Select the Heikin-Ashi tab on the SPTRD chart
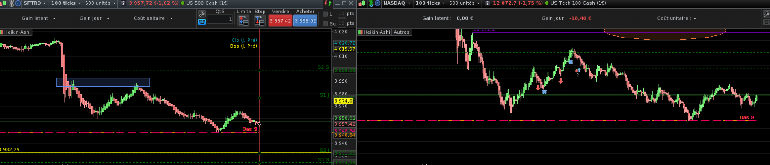Viewport: 770px width, 165px height. tap(15, 32)
